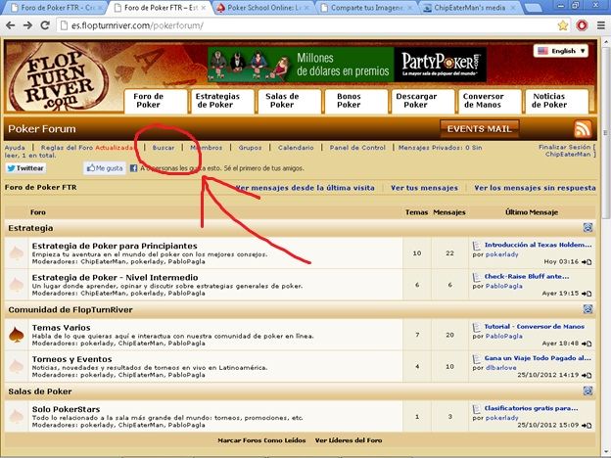This screenshot has width=611, height=458.
Task: Click the Twittear tweet button
Action: (25, 168)
